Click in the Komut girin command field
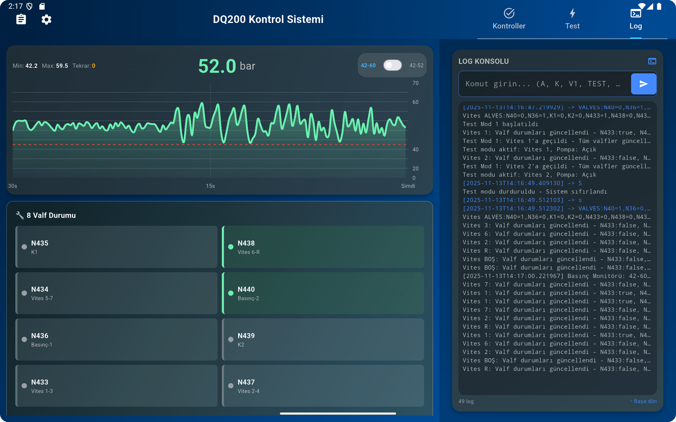 pyautogui.click(x=543, y=84)
